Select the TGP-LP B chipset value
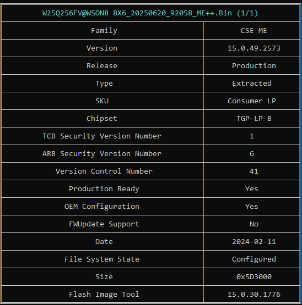Screen dimensions: 302x305 click(254, 119)
